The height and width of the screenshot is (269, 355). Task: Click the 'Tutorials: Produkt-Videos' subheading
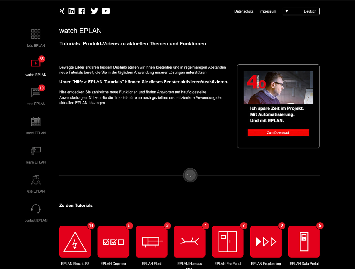tap(133, 44)
